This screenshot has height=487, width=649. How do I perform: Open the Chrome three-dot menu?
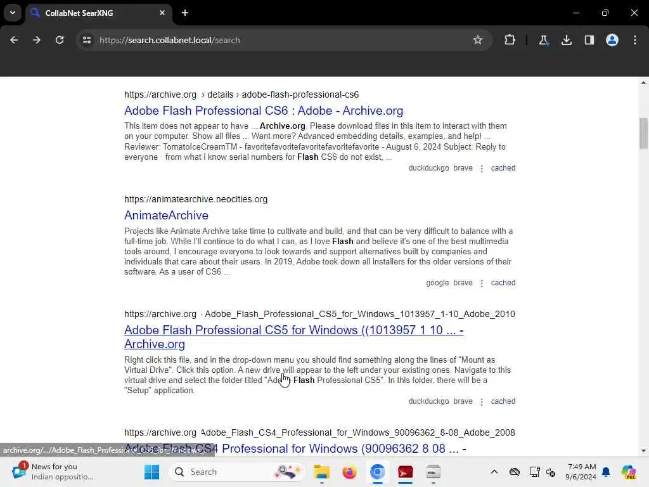635,40
